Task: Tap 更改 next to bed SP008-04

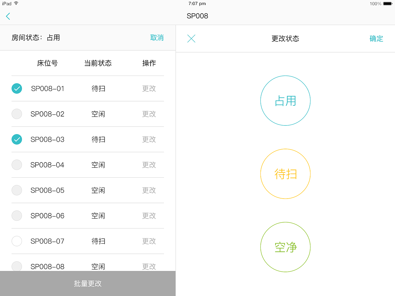Action: [149, 165]
